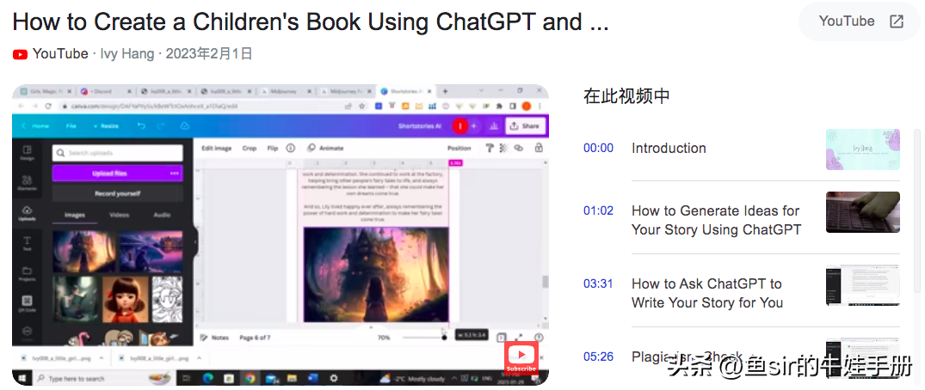The height and width of the screenshot is (390, 925).
Task: Click the Chrome taskbar icon
Action: (x=250, y=378)
